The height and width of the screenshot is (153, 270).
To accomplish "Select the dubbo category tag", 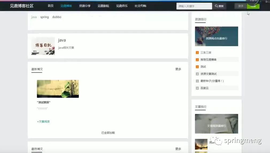I will click(x=57, y=17).
